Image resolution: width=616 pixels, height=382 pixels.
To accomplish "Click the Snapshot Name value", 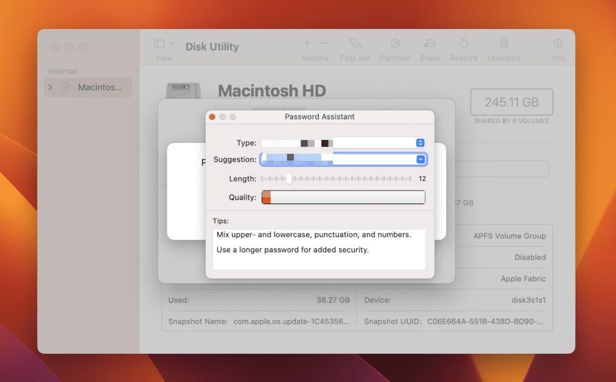I will click(291, 321).
